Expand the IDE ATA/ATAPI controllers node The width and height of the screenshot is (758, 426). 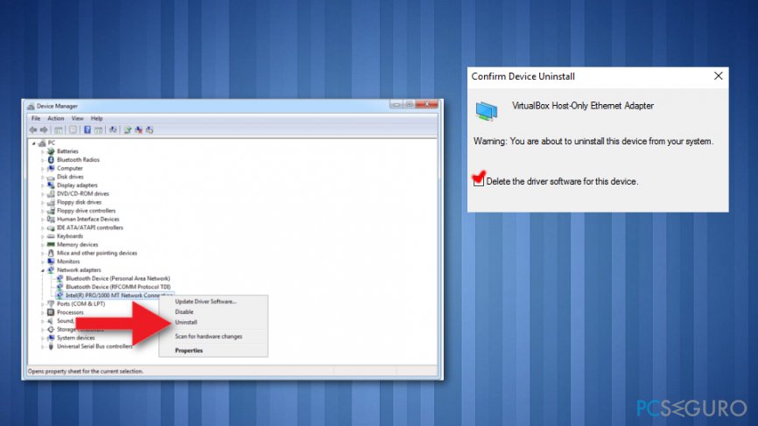[43, 228]
